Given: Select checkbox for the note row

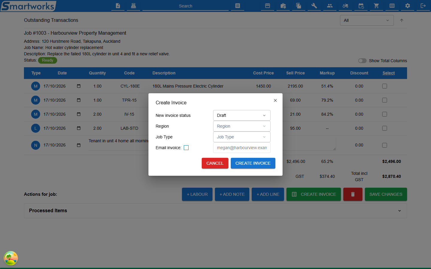Looking at the screenshot, I should tap(385, 145).
